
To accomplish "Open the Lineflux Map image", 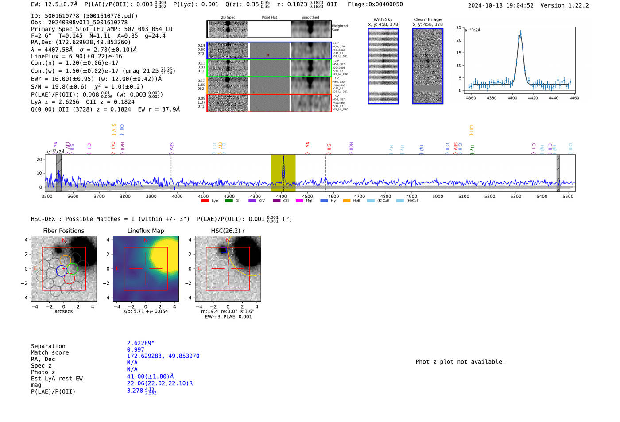I will (x=146, y=269).
